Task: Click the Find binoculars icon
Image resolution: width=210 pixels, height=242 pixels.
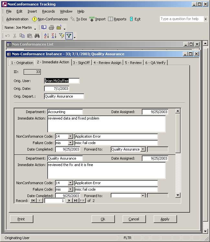Action: [x=37, y=36]
